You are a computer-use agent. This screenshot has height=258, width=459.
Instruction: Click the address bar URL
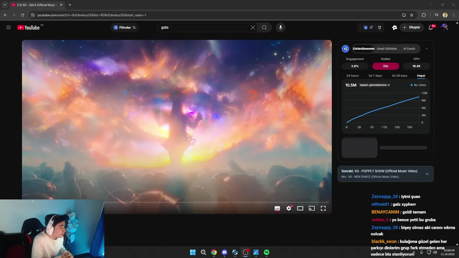click(x=92, y=15)
